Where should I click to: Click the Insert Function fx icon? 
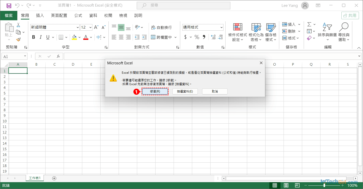pos(58,56)
